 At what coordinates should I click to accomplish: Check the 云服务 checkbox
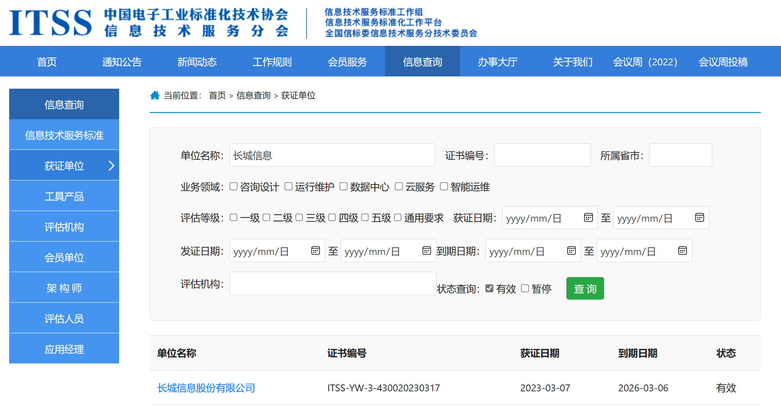pos(399,186)
